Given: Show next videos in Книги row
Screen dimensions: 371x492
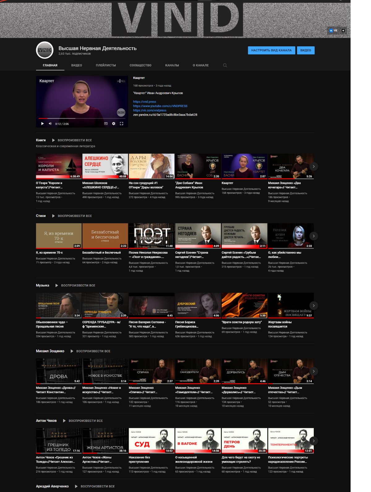Looking at the screenshot, I should click(314, 167).
